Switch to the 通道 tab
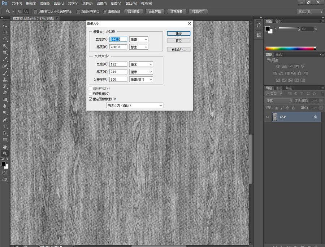The height and width of the screenshot is (247, 325). [278, 88]
